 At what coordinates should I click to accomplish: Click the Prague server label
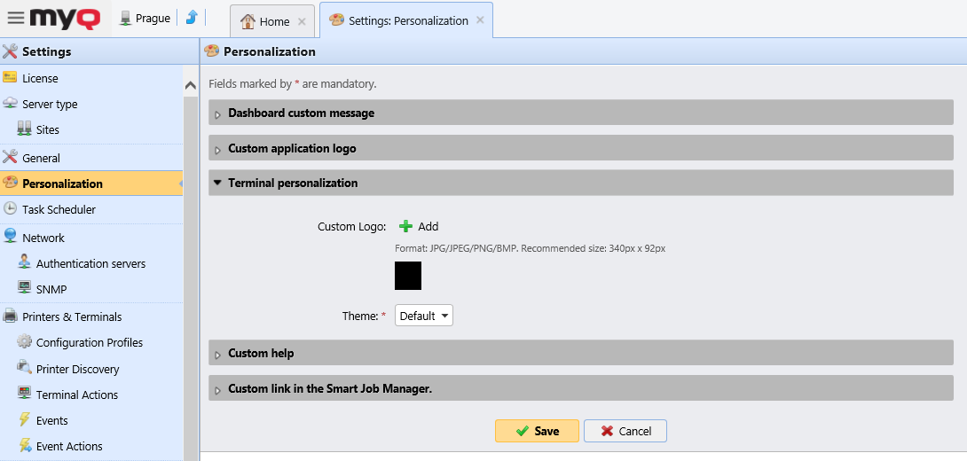pyautogui.click(x=153, y=19)
